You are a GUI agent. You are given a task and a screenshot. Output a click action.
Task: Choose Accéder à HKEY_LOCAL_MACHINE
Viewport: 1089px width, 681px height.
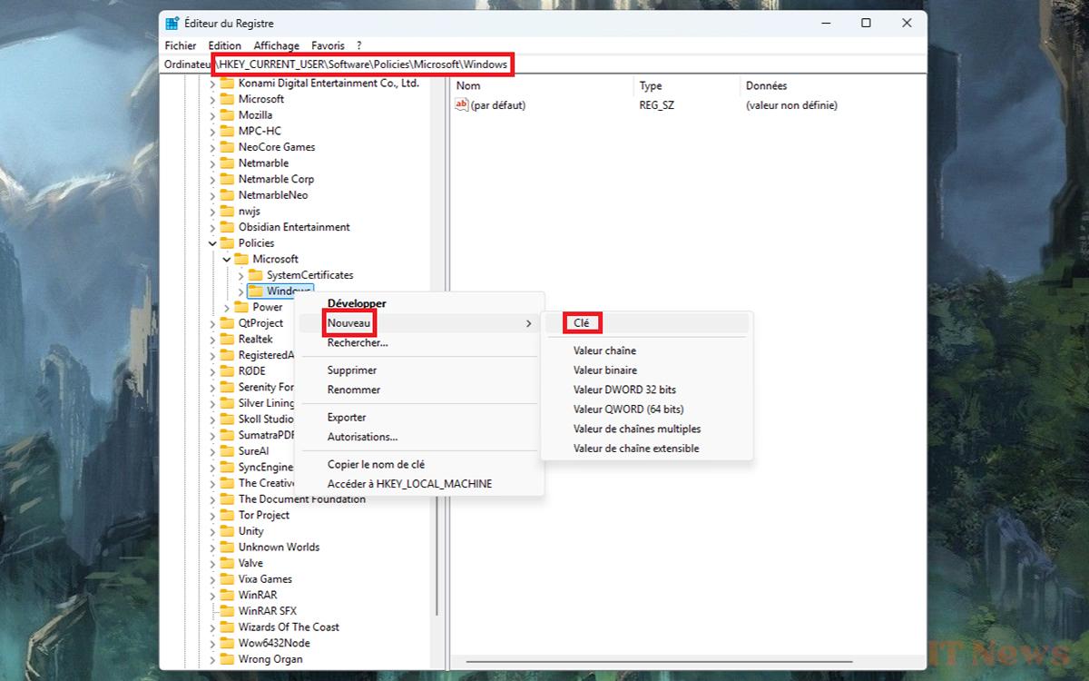click(419, 484)
